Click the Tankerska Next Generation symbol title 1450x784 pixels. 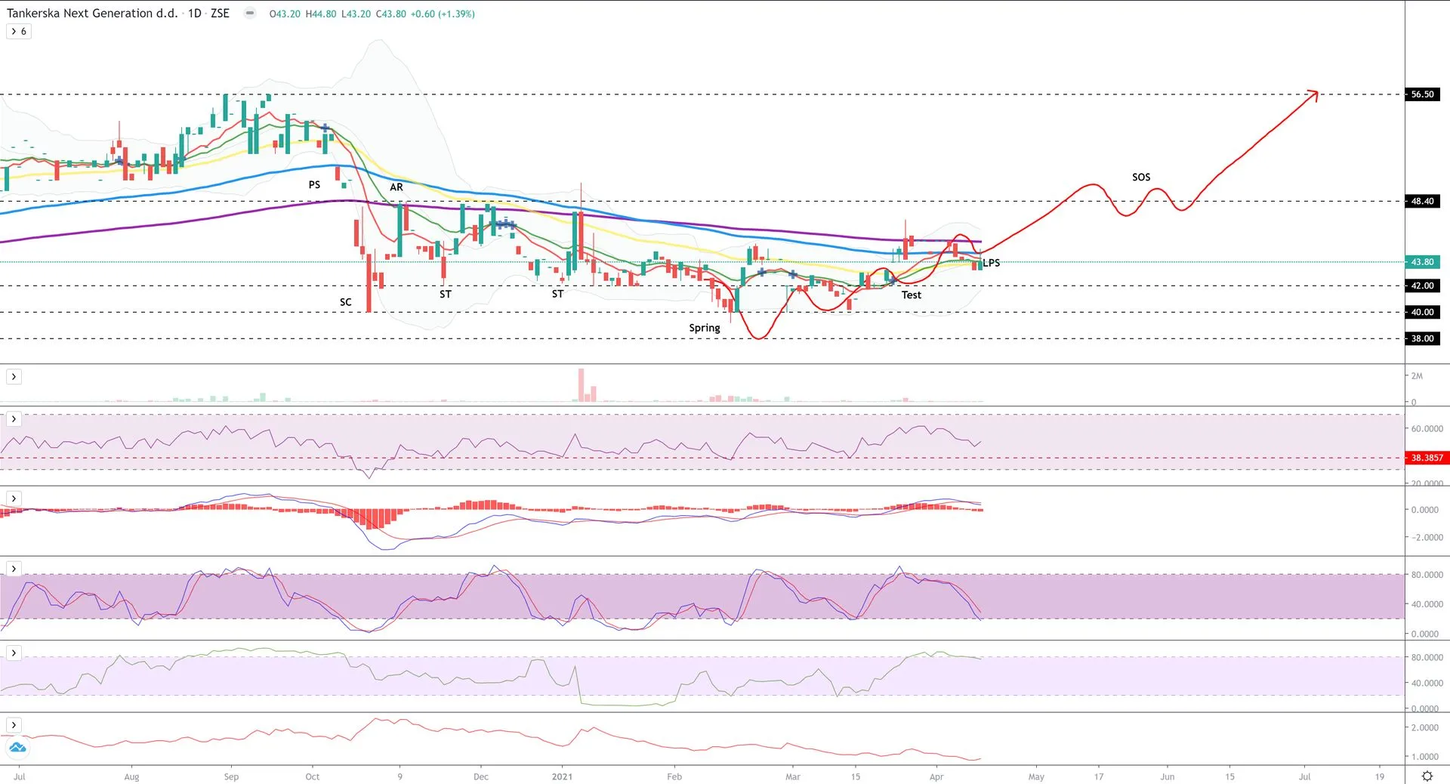pos(92,14)
